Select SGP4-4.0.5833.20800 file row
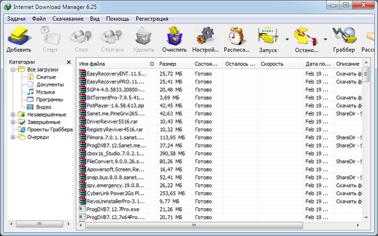Screen dimensions: 378x236 (220, 90)
